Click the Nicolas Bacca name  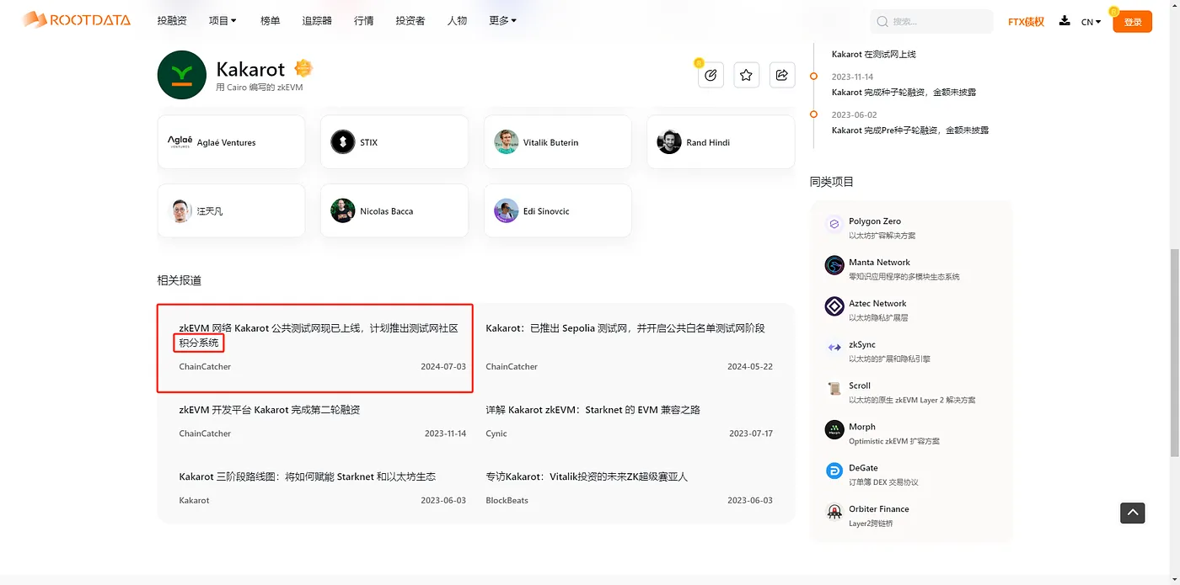pyautogui.click(x=386, y=211)
